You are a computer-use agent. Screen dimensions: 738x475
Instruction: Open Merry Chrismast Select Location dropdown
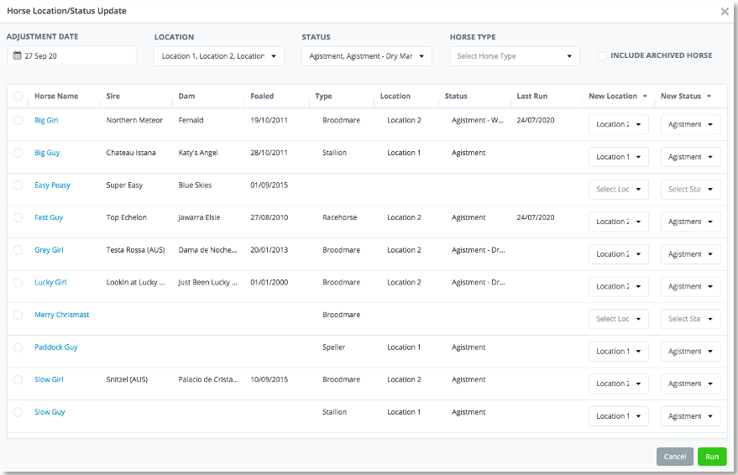[x=619, y=320]
